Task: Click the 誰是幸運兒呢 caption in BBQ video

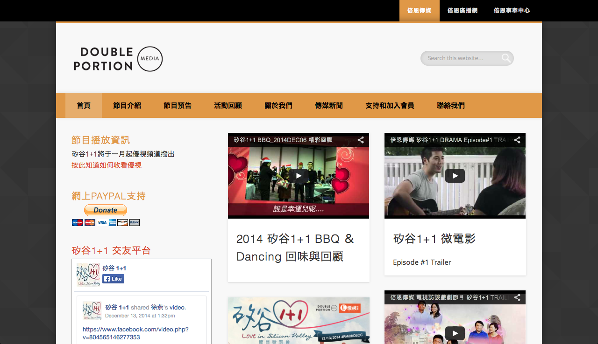Action: pyautogui.click(x=299, y=209)
